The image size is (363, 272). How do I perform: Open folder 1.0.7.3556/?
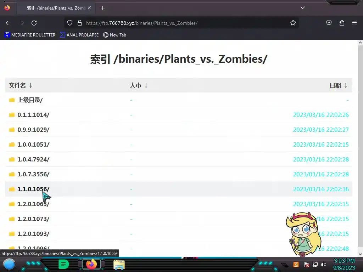tap(33, 174)
